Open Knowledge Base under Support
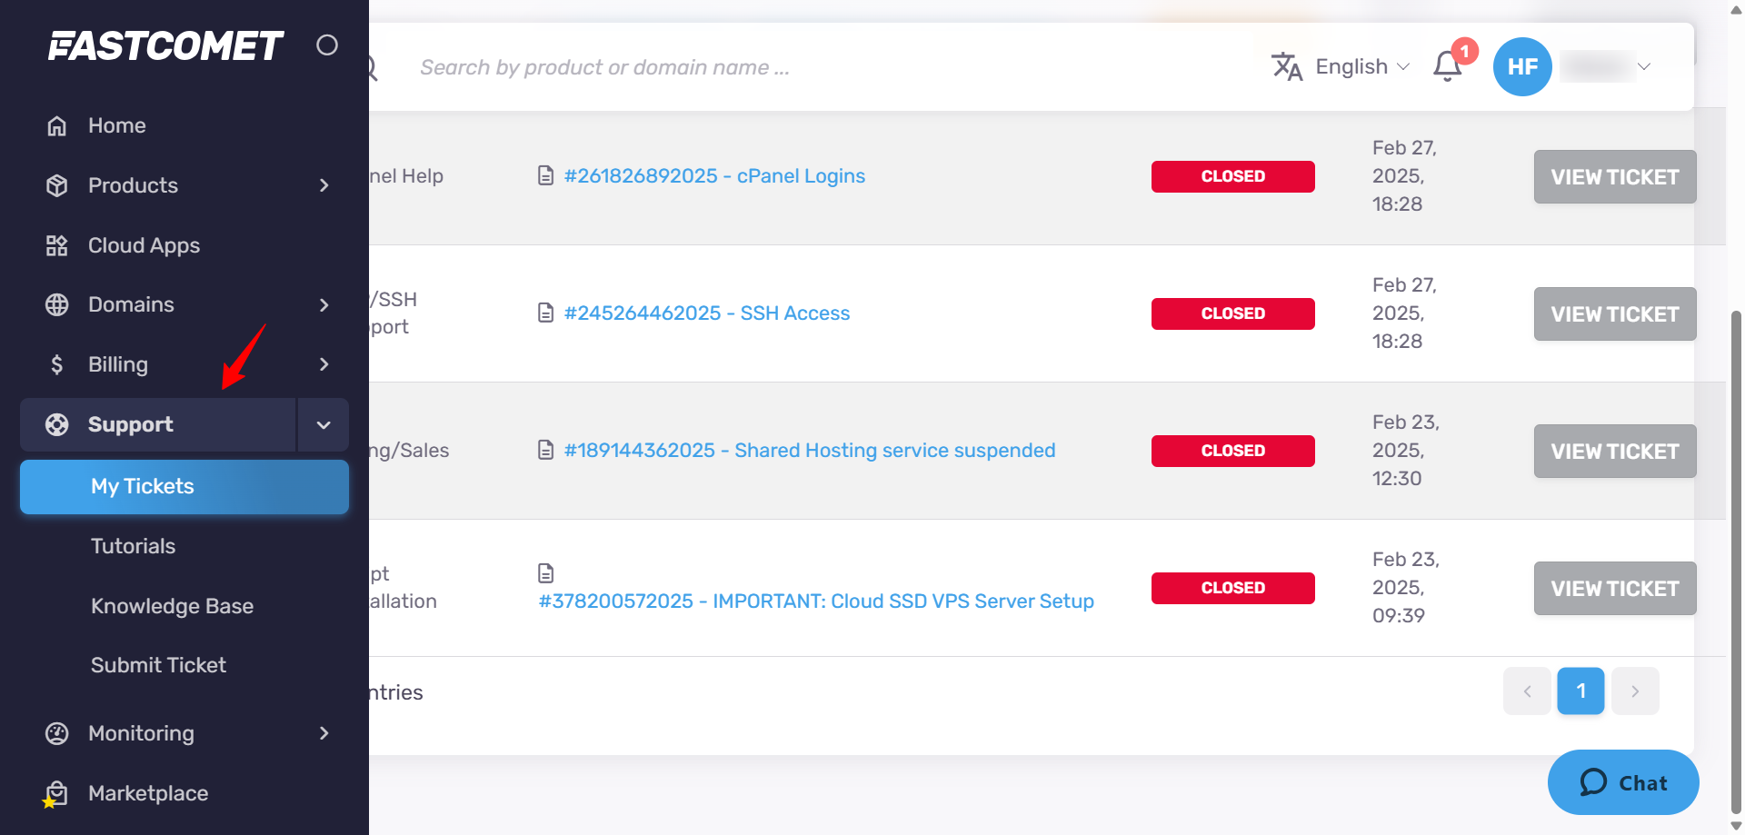Viewport: 1745px width, 835px height. tap(172, 606)
